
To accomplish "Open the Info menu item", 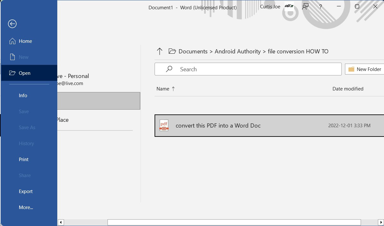I will 23,96.
